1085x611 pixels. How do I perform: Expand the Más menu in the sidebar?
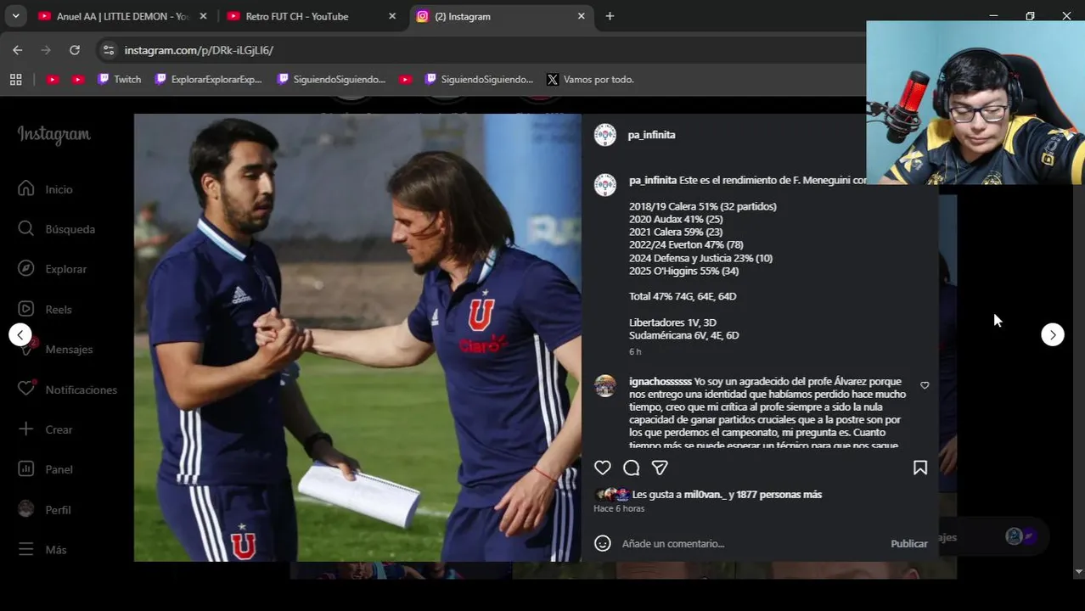click(42, 550)
